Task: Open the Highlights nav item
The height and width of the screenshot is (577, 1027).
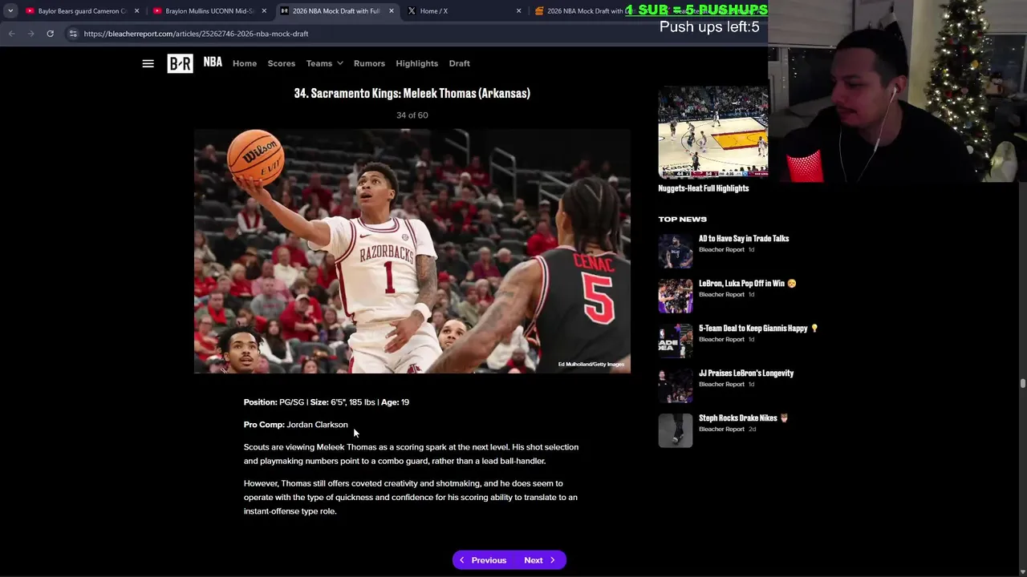Action: 417,63
